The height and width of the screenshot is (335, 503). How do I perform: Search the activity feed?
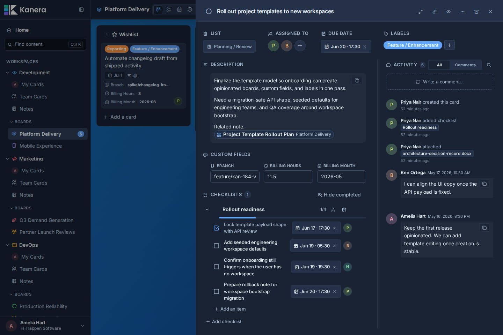point(489,65)
